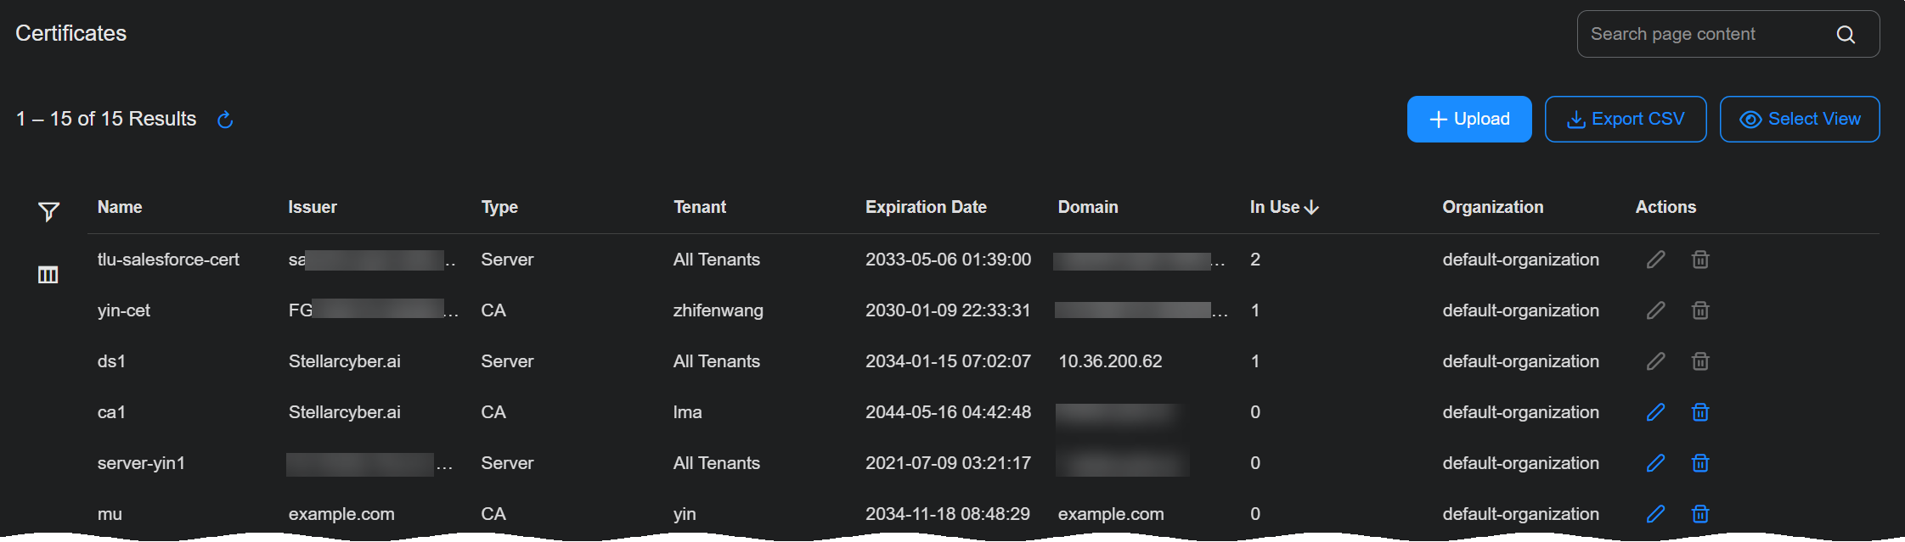Export certificates to CSV
1905x542 pixels.
tap(1626, 119)
